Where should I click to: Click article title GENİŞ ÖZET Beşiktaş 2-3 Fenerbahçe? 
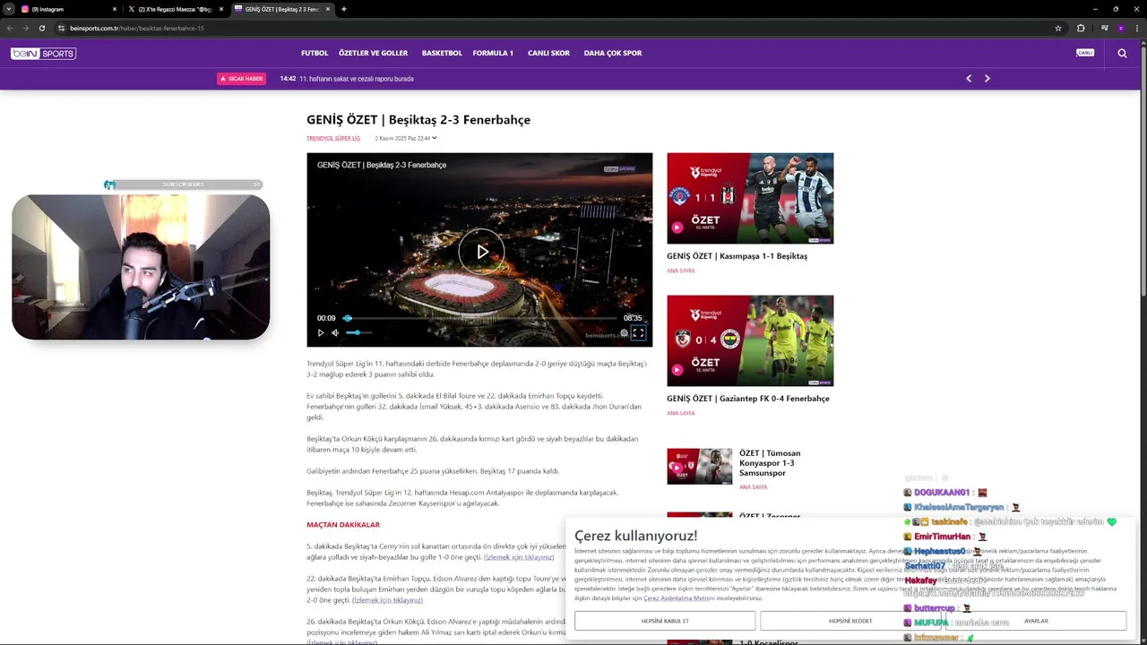coord(418,120)
